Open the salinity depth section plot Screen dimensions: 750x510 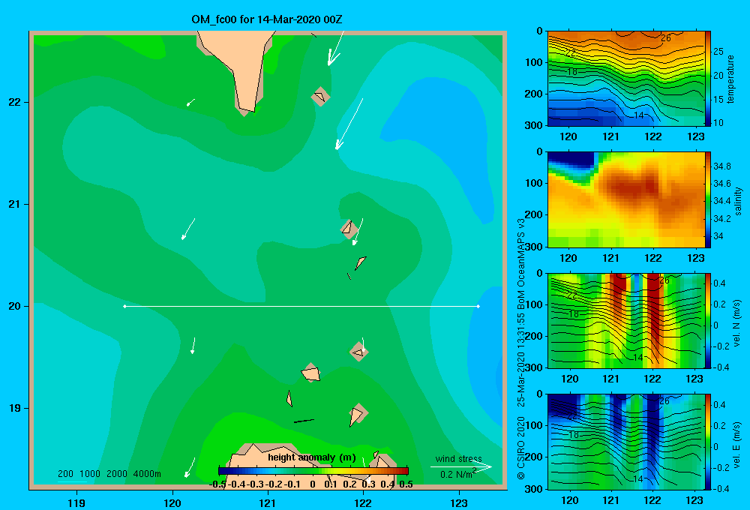point(626,199)
